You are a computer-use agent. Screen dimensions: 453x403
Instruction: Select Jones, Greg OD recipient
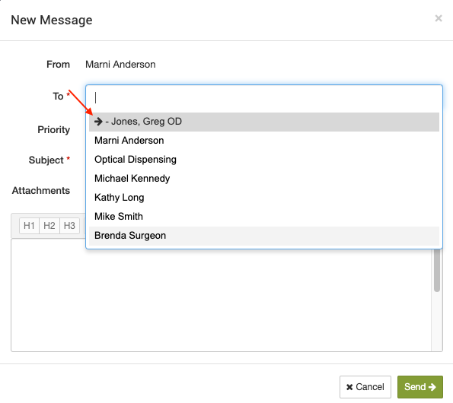pyautogui.click(x=264, y=122)
